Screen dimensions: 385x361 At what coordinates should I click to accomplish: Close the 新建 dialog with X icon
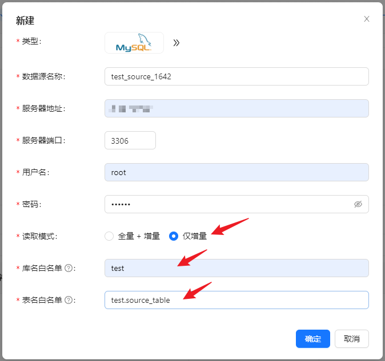click(x=367, y=19)
